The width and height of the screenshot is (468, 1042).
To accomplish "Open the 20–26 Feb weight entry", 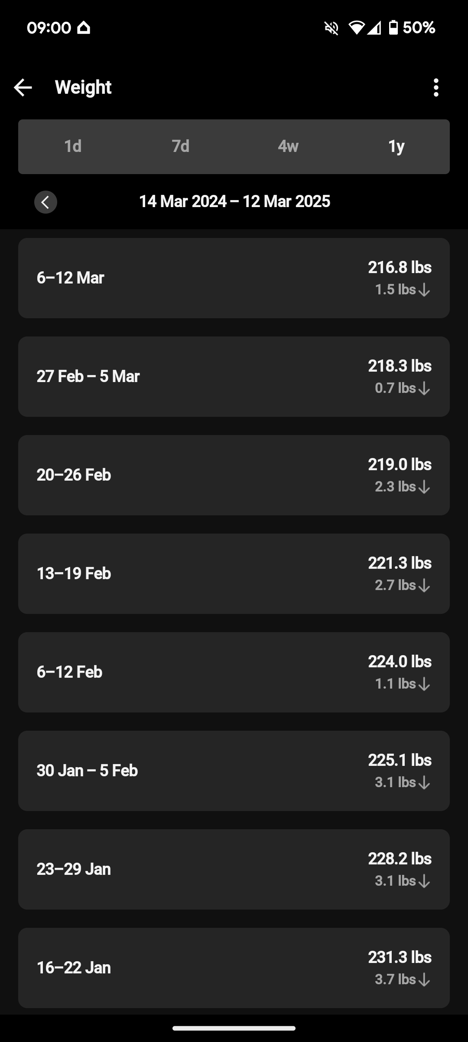I will point(234,475).
